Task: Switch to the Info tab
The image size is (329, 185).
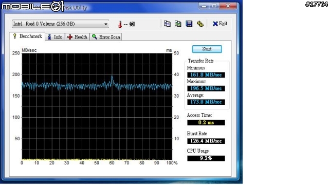Action: pyautogui.click(x=55, y=37)
